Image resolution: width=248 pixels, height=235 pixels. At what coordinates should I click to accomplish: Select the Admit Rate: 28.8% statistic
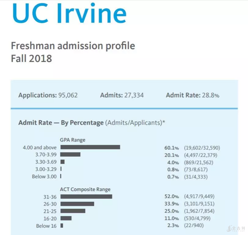point(192,96)
